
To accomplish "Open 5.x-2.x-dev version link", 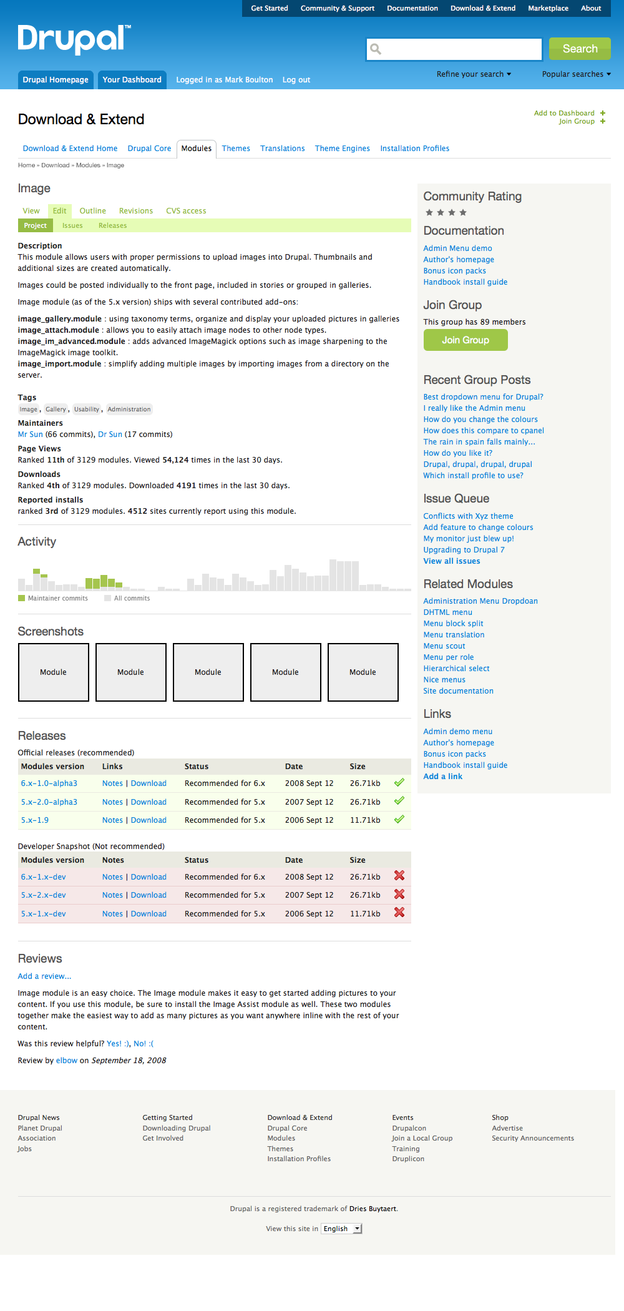I will pyautogui.click(x=43, y=895).
